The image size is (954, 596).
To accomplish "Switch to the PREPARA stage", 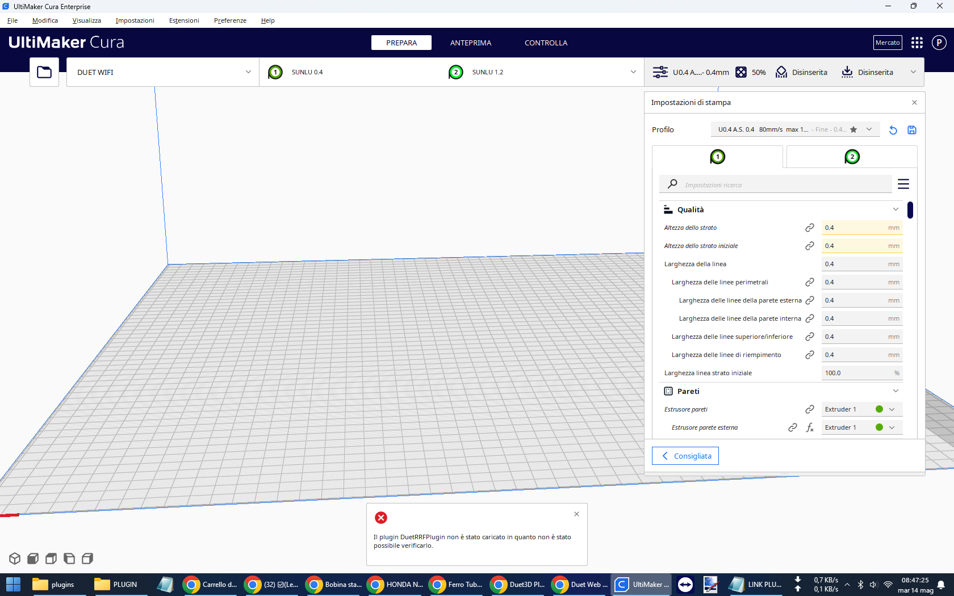I will [401, 43].
